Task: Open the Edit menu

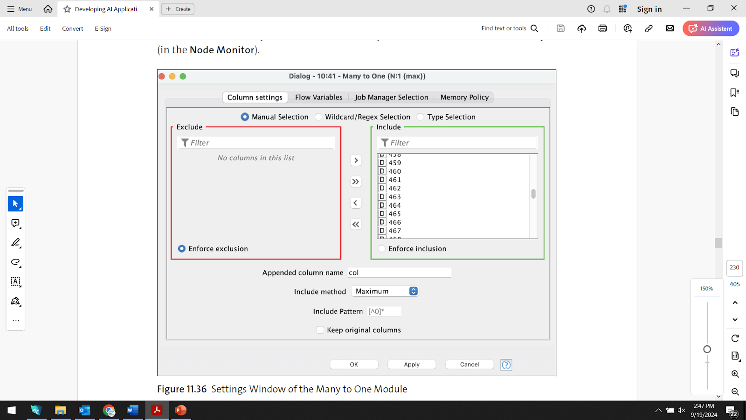Action: [x=45, y=28]
